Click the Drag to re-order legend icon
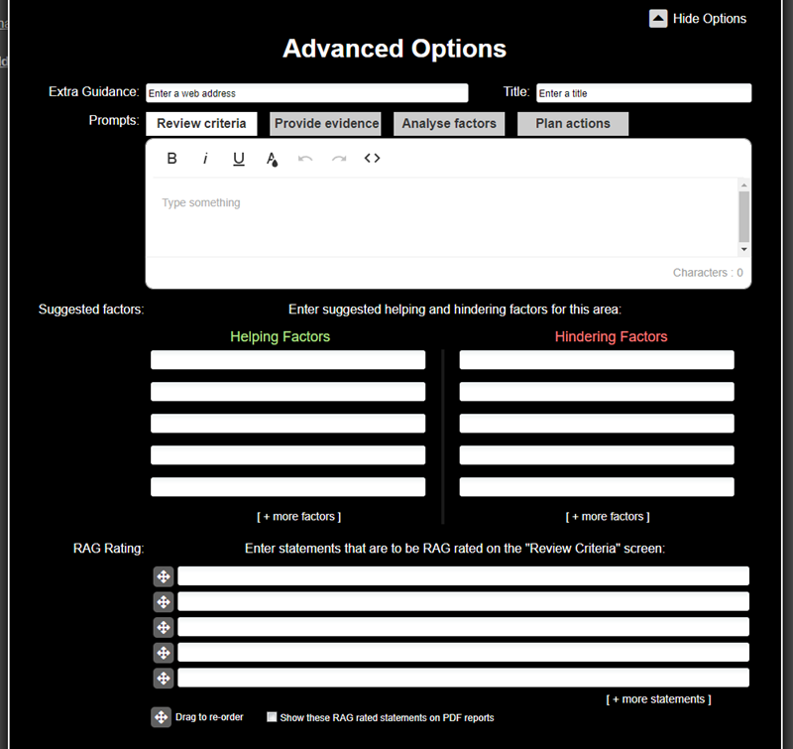 pyautogui.click(x=161, y=717)
